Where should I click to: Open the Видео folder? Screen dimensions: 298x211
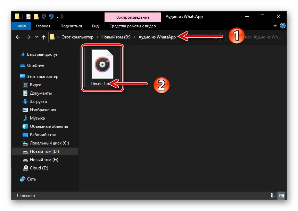35,85
